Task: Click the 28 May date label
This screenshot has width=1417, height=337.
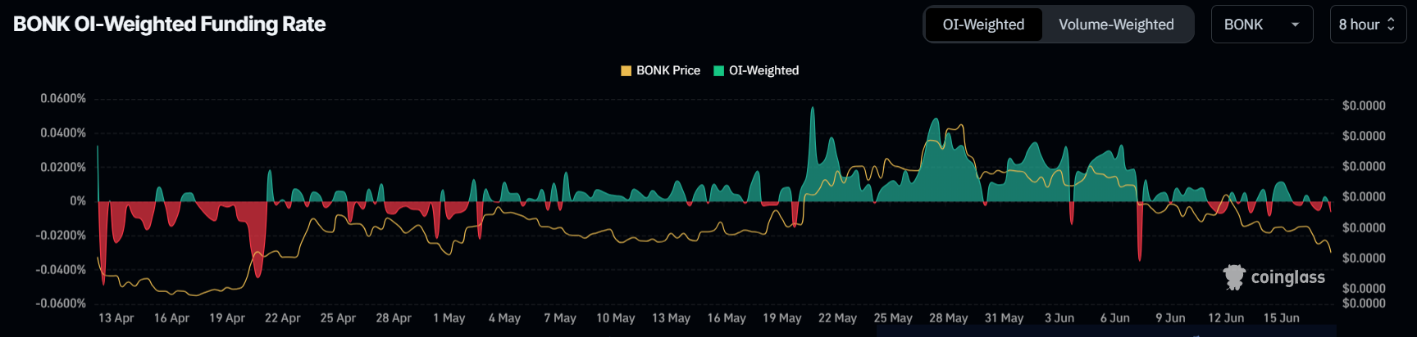Action: coord(948,318)
